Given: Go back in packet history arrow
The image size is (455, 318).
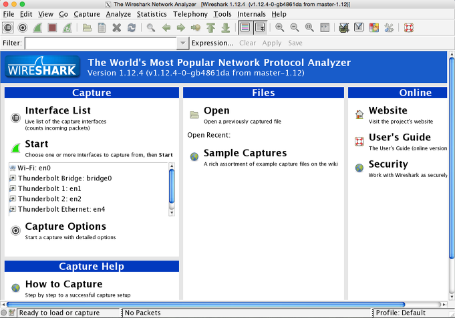Looking at the screenshot, I should [166, 28].
